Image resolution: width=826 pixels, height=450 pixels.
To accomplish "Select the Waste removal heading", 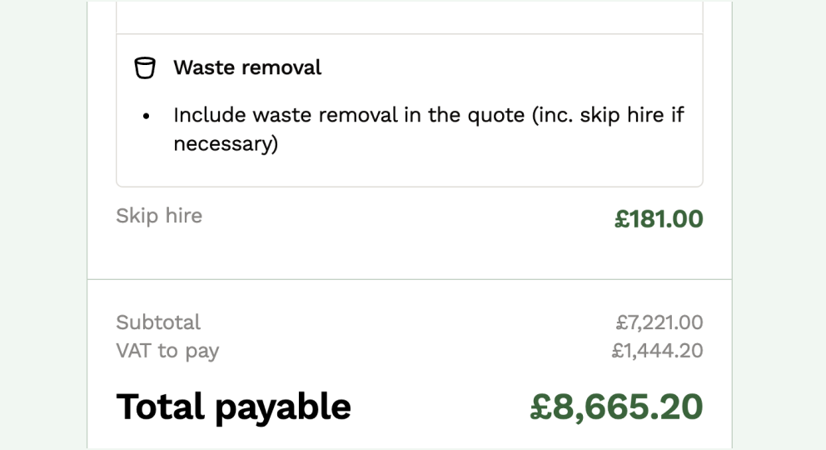I will point(247,67).
